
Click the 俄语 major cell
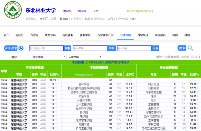(153, 100)
